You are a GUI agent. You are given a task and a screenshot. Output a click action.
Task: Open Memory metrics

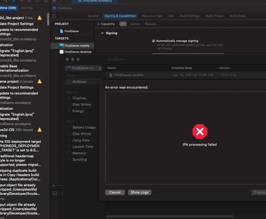79,153
